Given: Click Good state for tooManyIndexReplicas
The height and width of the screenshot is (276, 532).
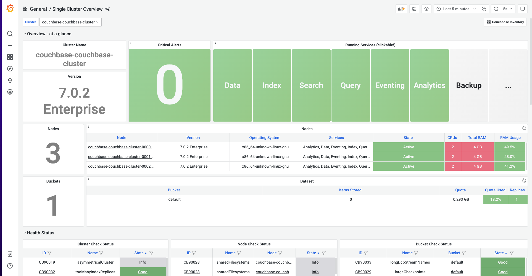Looking at the screenshot, I should click(x=143, y=272).
